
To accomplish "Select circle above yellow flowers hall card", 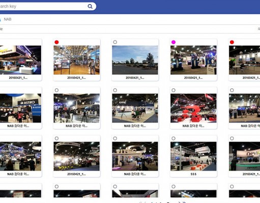I will 56,139.
